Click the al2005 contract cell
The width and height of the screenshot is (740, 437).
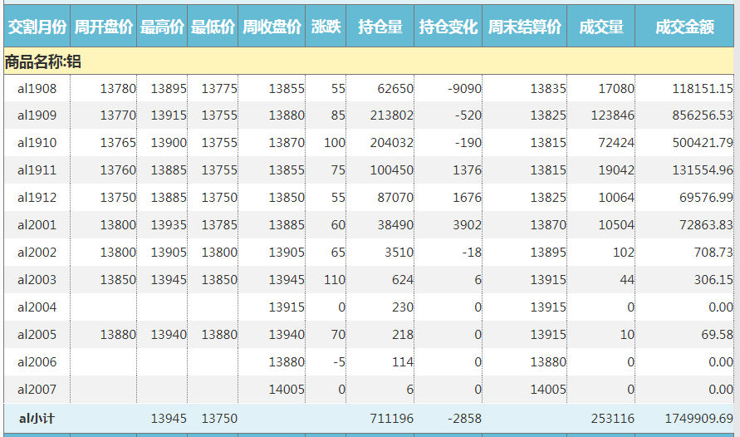coord(37,335)
